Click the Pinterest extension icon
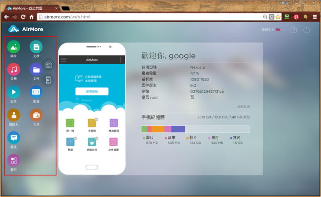 [296, 17]
